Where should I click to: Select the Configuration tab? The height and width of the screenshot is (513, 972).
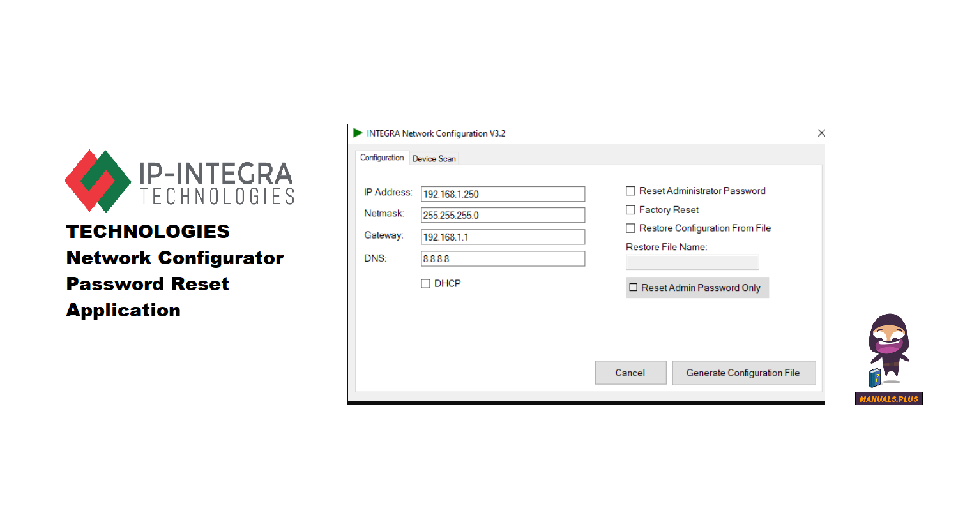pyautogui.click(x=382, y=158)
